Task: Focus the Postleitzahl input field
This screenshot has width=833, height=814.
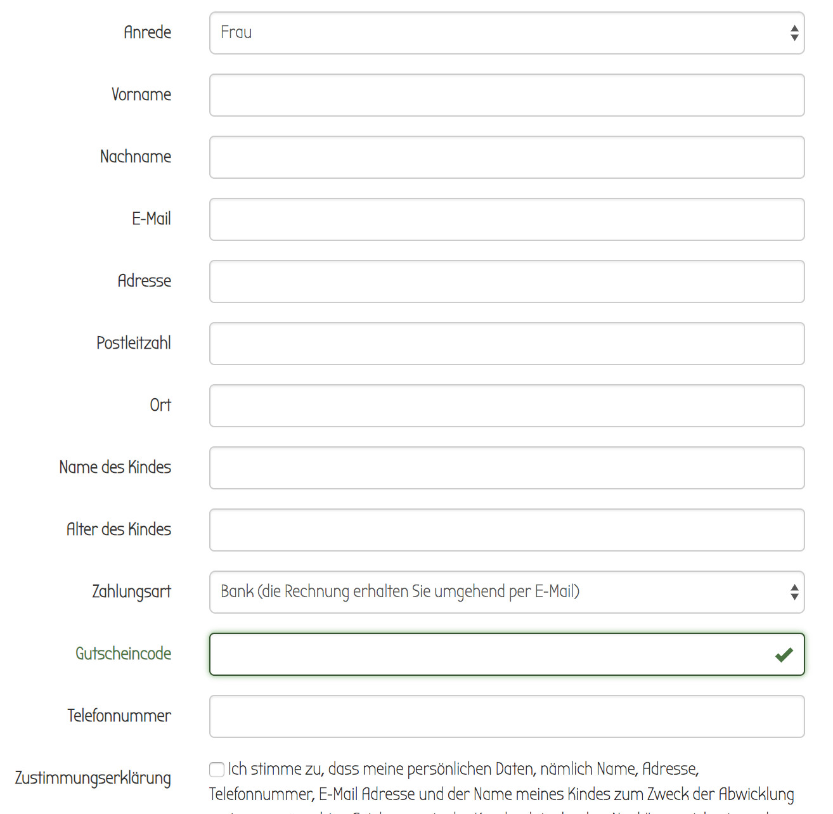Action: (x=506, y=344)
